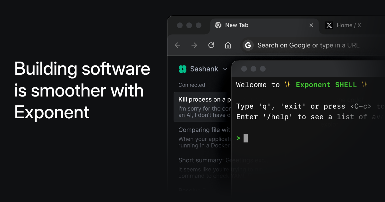Click the terminal window minimize dot
This screenshot has width=385, height=202.
tap(253, 69)
